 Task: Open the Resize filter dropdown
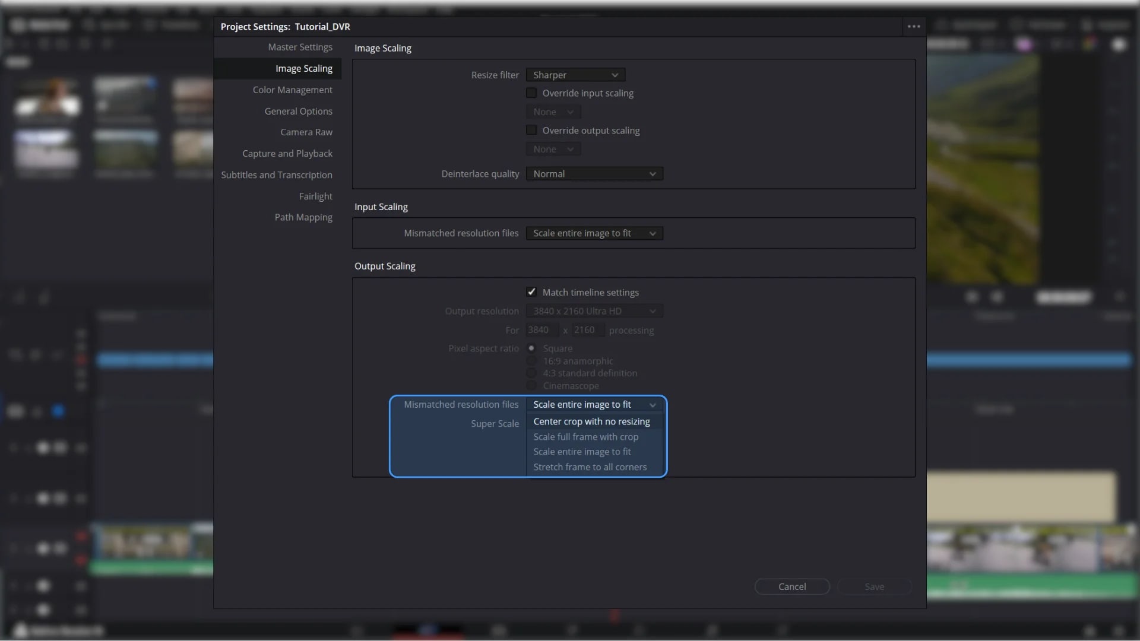coord(575,75)
